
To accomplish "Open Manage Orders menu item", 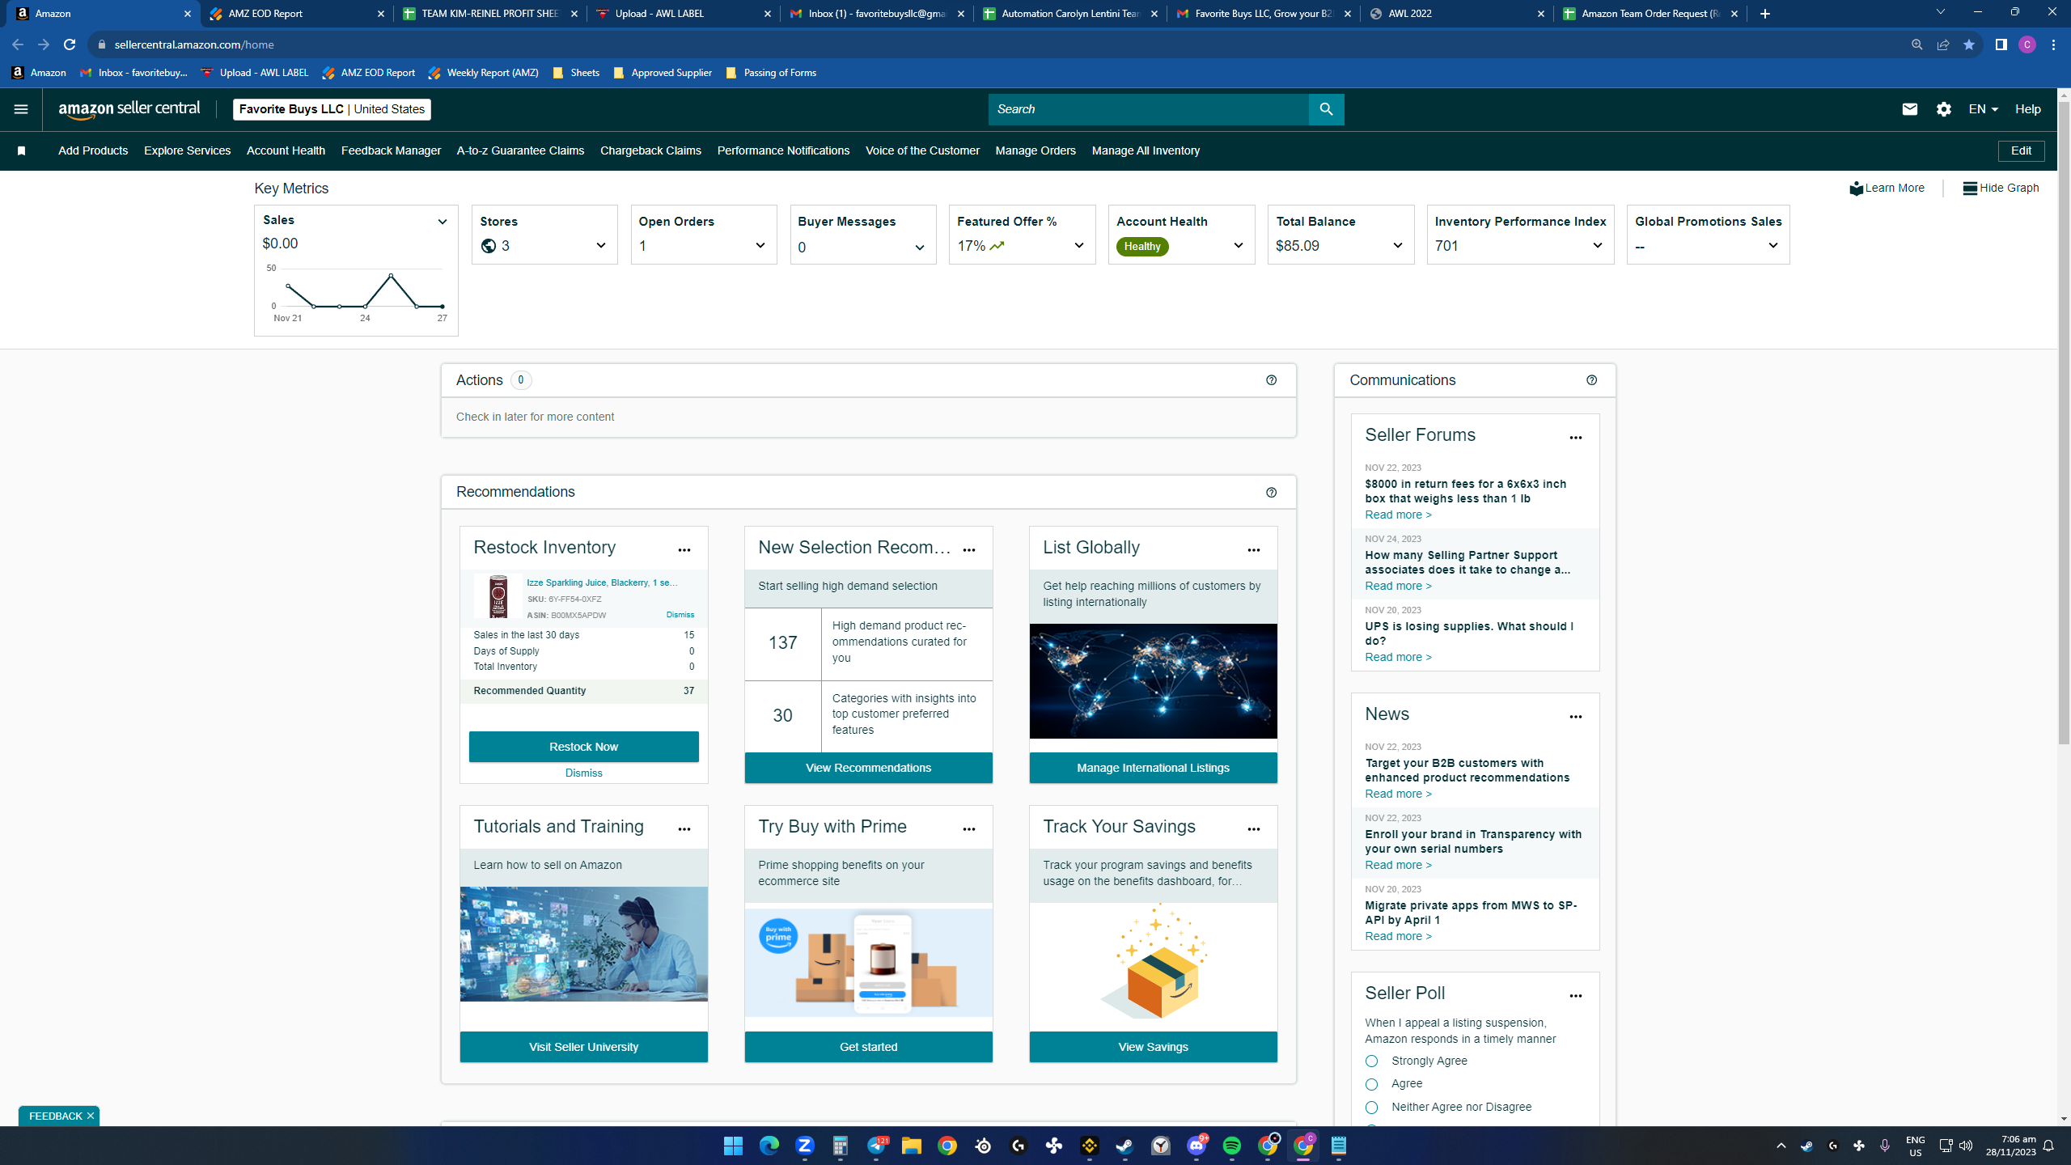I will click(x=1035, y=151).
